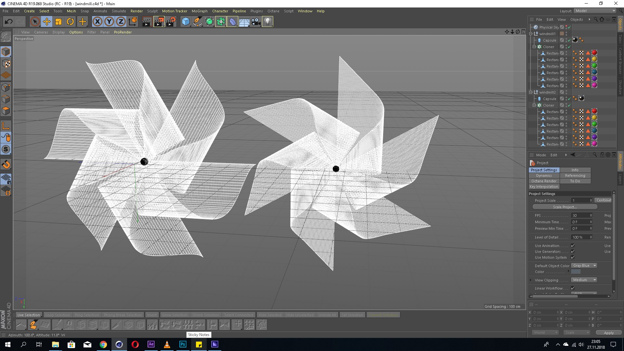Image resolution: width=624 pixels, height=351 pixels.
Task: Toggle the Z axis lock
Action: pos(121,22)
